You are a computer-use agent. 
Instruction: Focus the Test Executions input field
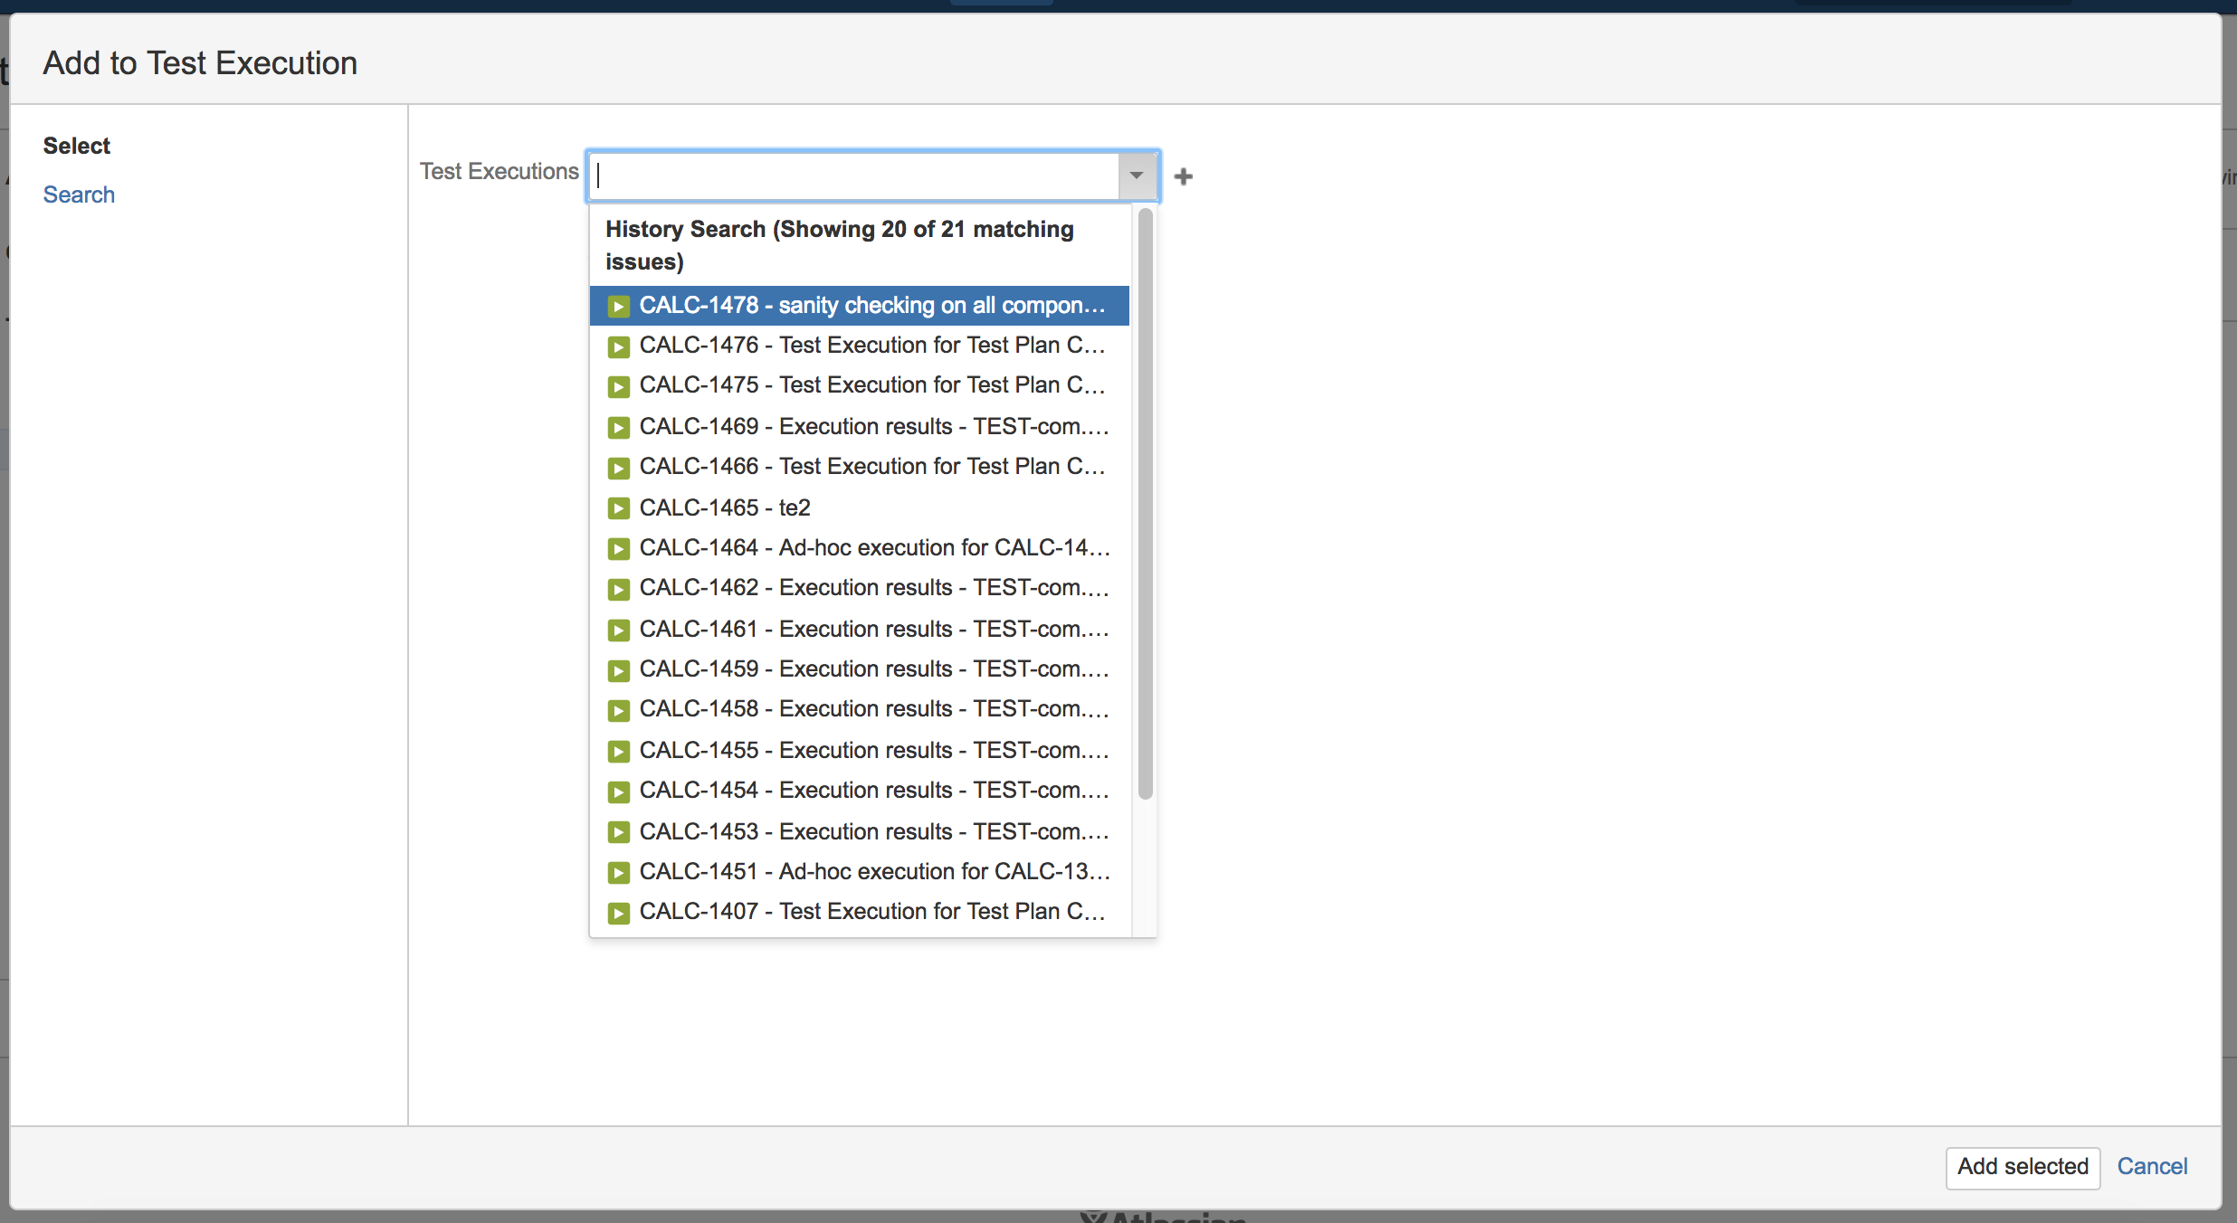tap(854, 175)
